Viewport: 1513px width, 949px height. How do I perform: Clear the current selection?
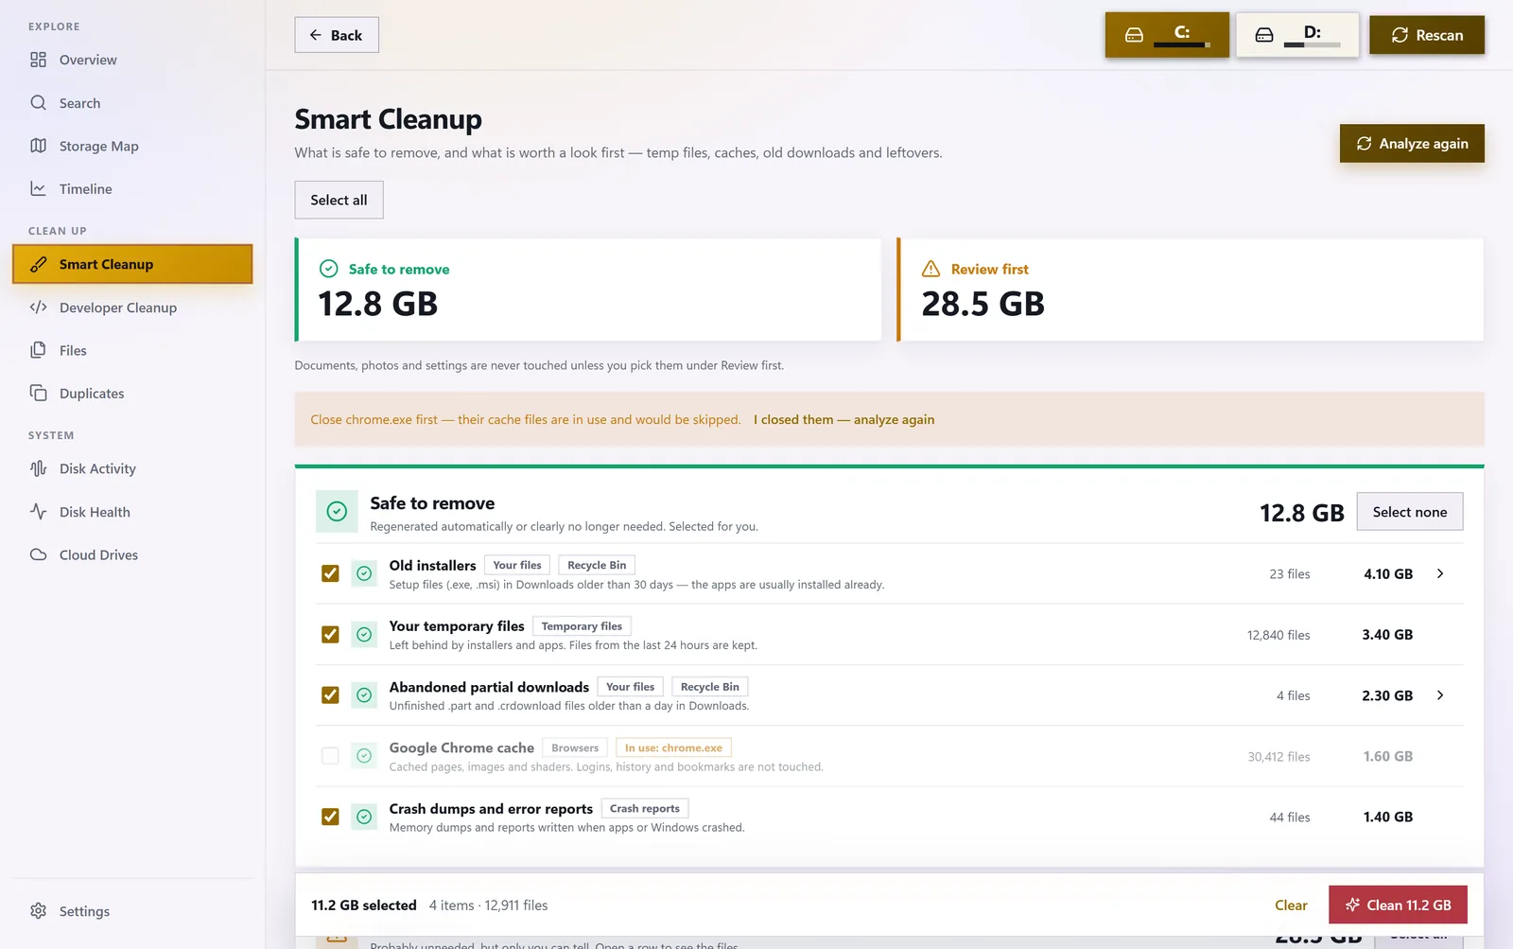1291,905
